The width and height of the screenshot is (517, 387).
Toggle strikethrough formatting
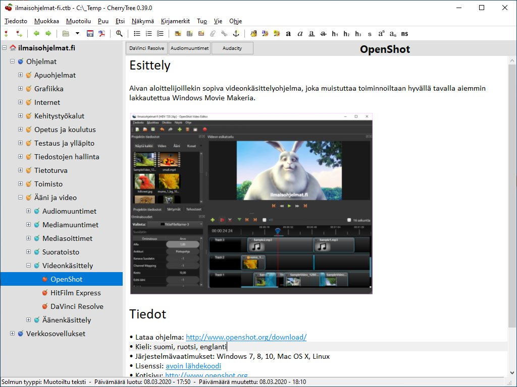pyautogui.click(x=324, y=34)
